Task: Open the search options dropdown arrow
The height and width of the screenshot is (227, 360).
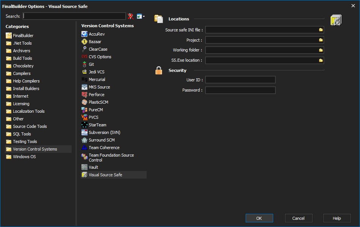Action: [144, 16]
